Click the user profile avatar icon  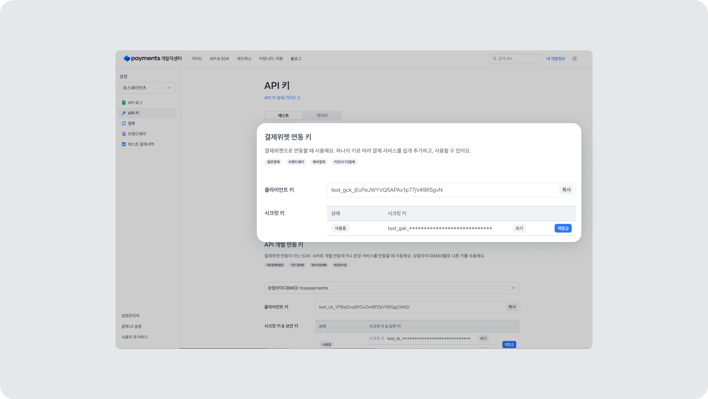pyautogui.click(x=574, y=59)
